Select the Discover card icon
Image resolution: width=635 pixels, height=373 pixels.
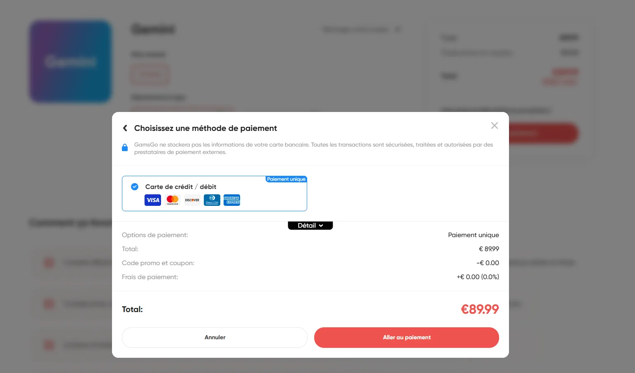click(192, 200)
